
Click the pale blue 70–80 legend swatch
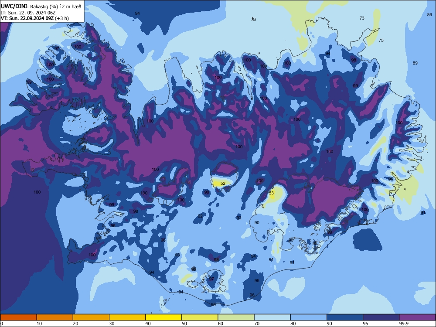click(272, 317)
